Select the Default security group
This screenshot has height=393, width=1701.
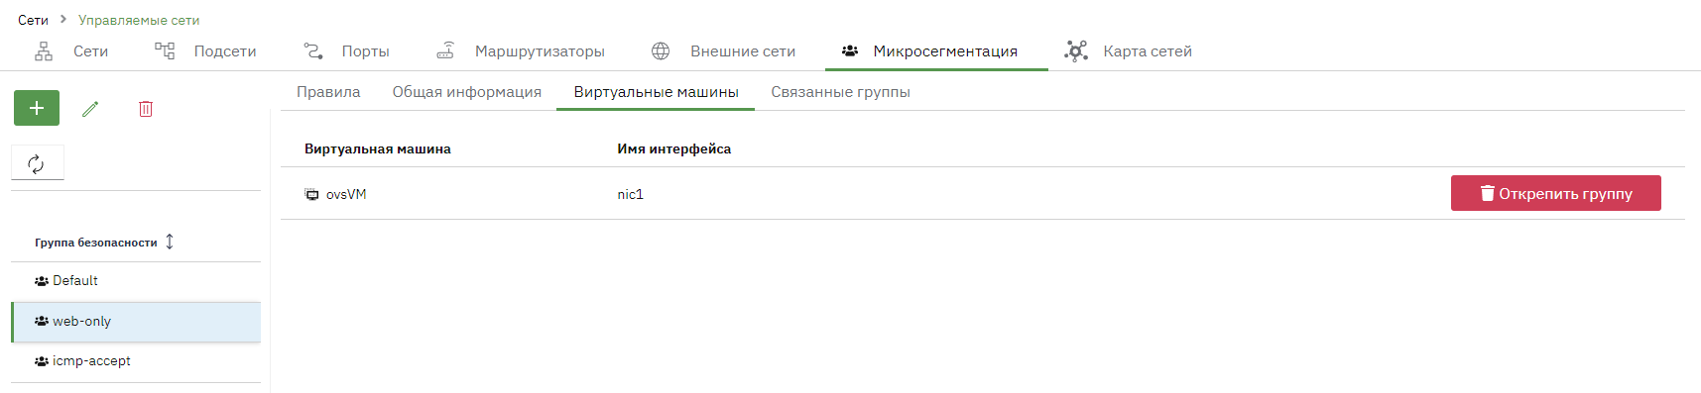click(x=136, y=281)
